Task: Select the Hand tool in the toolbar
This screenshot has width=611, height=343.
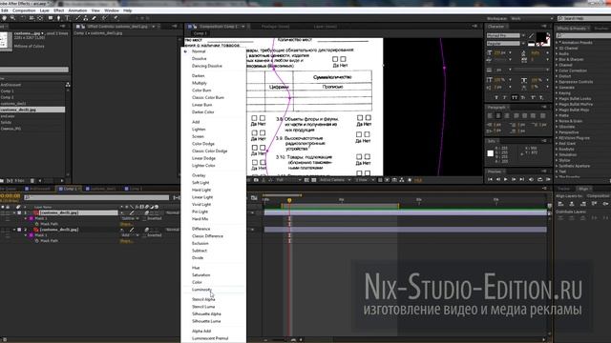Action: (x=4, y=18)
